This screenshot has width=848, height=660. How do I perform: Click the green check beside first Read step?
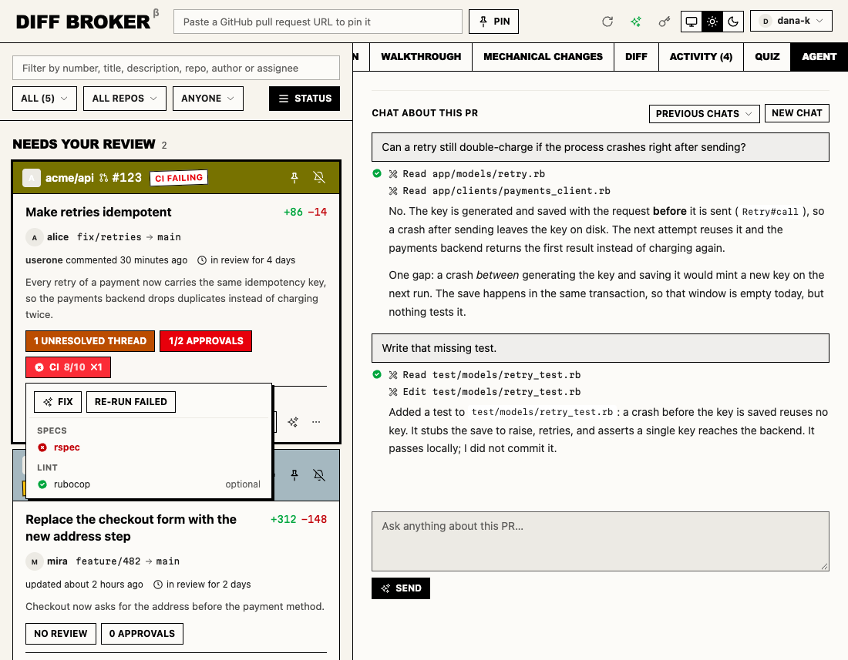pyautogui.click(x=377, y=173)
